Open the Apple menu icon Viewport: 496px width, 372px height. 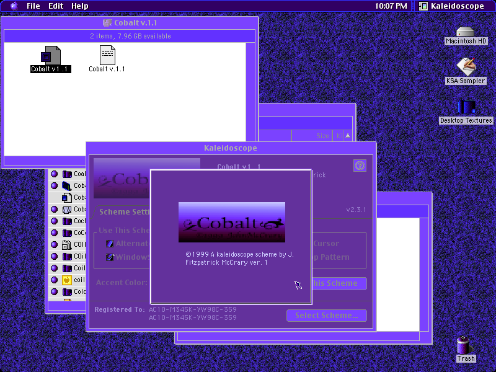pos(14,6)
